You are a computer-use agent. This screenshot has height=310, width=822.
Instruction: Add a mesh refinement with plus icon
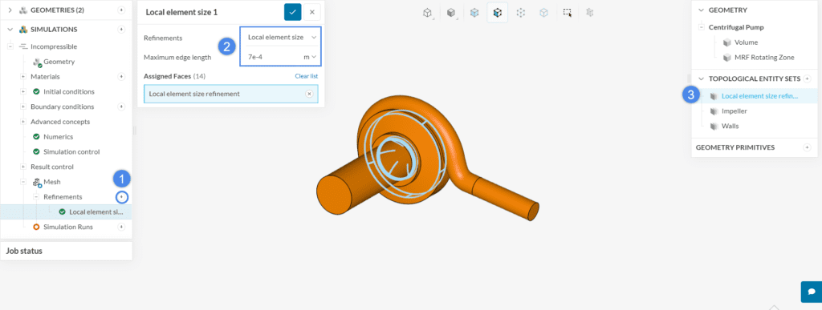[122, 197]
